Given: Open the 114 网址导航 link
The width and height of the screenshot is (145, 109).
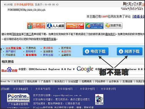Looking at the screenshot, I should (x=14, y=48).
